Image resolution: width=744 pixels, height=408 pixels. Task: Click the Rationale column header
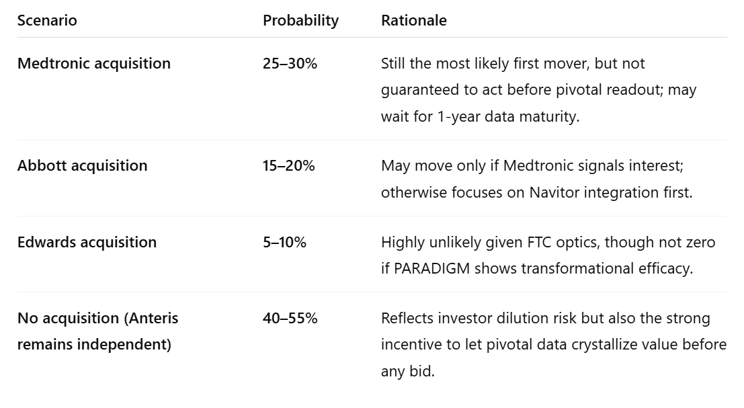[x=413, y=21]
